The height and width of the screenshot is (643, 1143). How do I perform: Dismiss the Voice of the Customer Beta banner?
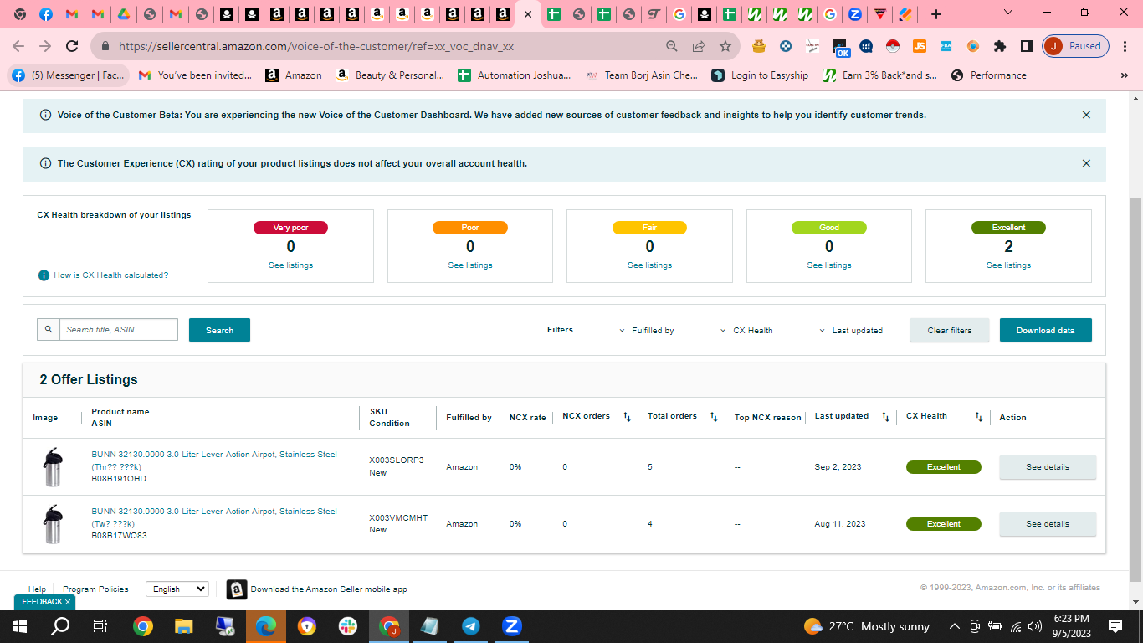pyautogui.click(x=1086, y=115)
